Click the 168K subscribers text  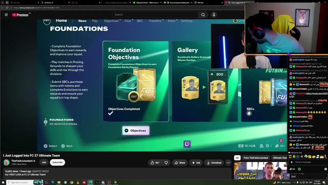pyautogui.click(x=19, y=164)
